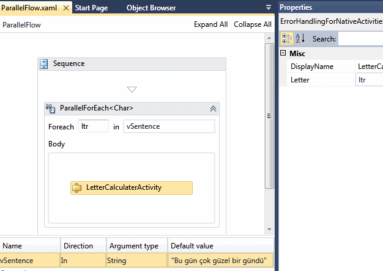The height and width of the screenshot is (271, 383).
Task: Click the ParallelForEach activity icon
Action: pyautogui.click(x=51, y=109)
